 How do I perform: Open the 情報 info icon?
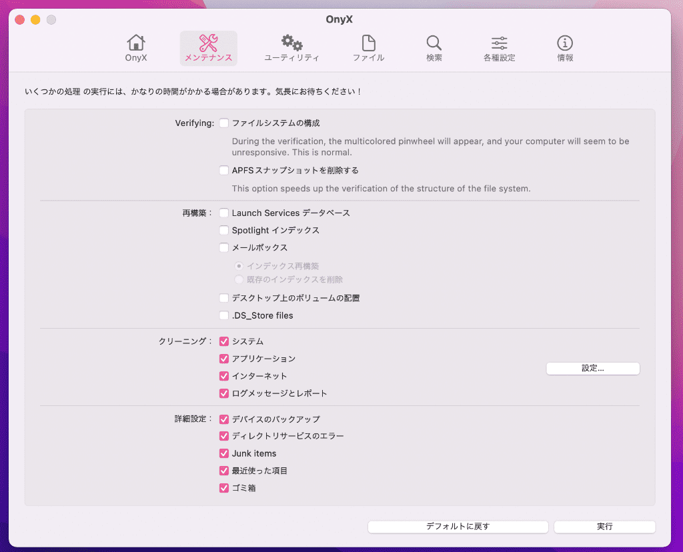click(x=565, y=48)
